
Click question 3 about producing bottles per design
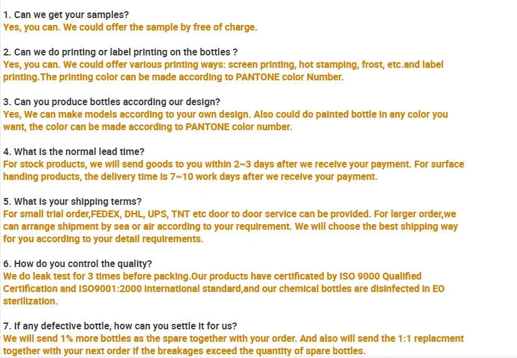(x=111, y=102)
